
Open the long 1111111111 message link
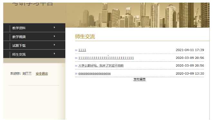click(x=106, y=58)
